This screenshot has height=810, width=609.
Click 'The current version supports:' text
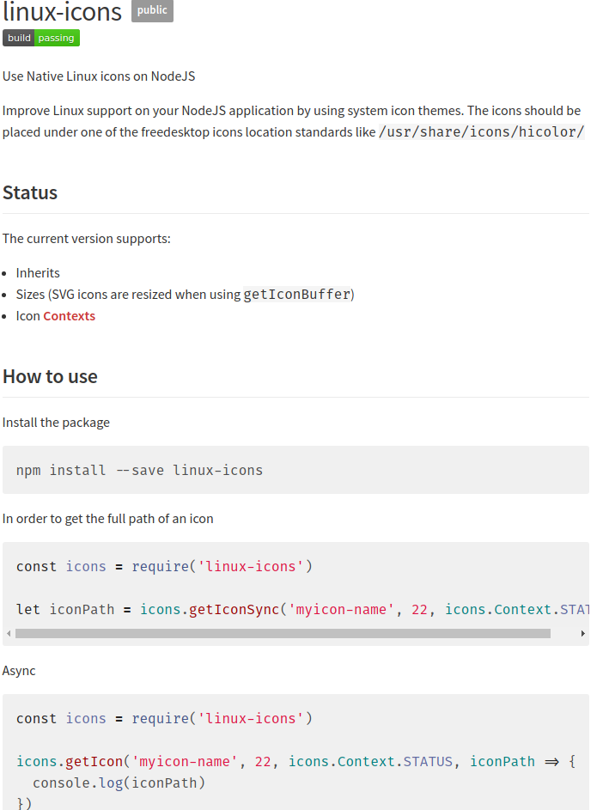[x=86, y=239]
